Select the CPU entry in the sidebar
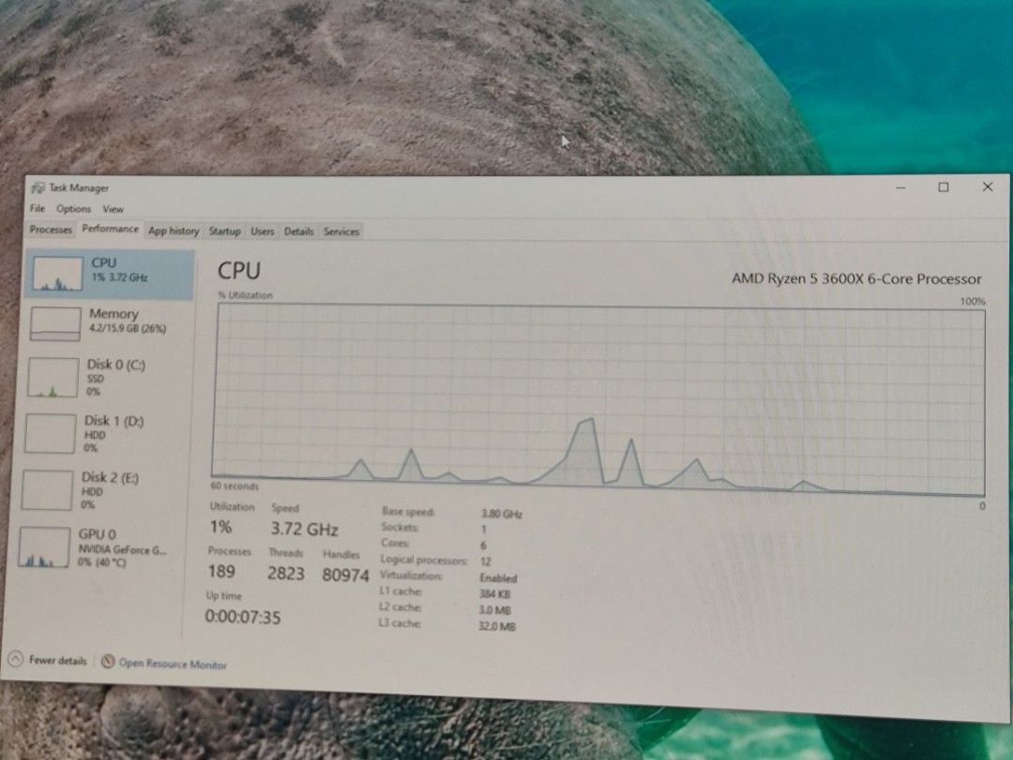1013x760 pixels. coord(109,274)
